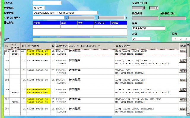This screenshot has width=190, height=118.
Task: Click the VIN/VDS input field
Action: 47,3
